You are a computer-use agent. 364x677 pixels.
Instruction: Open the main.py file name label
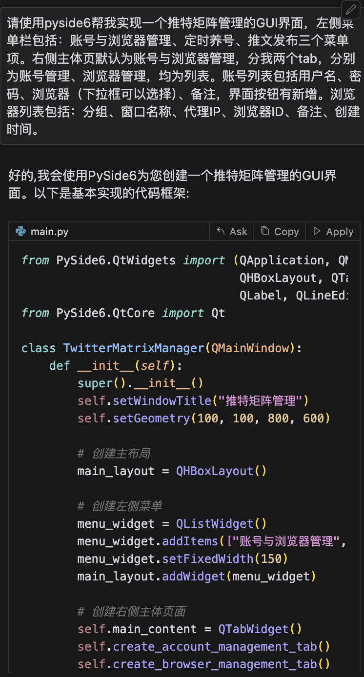click(x=49, y=232)
